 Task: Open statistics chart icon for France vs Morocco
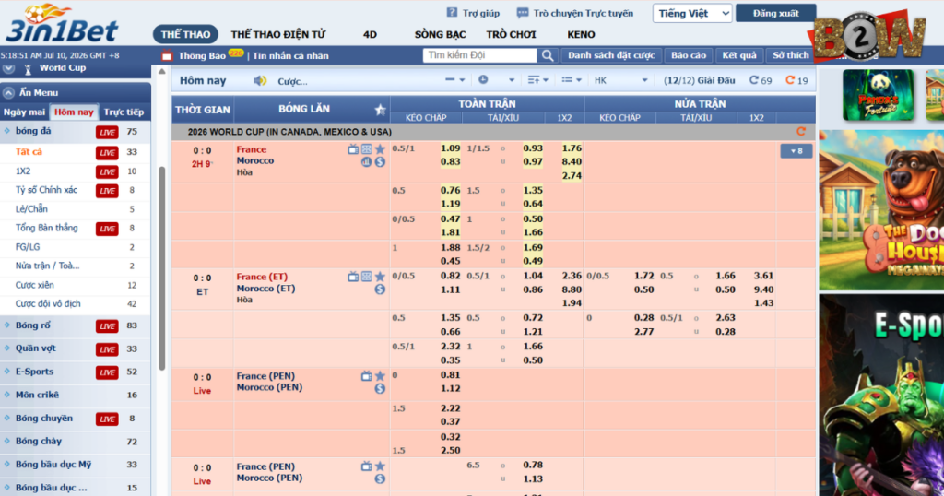tap(366, 162)
